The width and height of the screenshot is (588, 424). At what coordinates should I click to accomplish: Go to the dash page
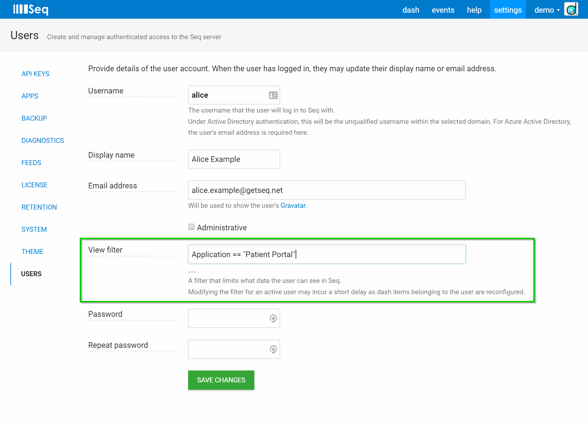point(411,10)
